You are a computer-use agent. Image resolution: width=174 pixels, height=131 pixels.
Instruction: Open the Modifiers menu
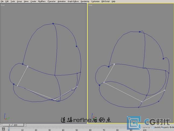click(x=42, y=1)
